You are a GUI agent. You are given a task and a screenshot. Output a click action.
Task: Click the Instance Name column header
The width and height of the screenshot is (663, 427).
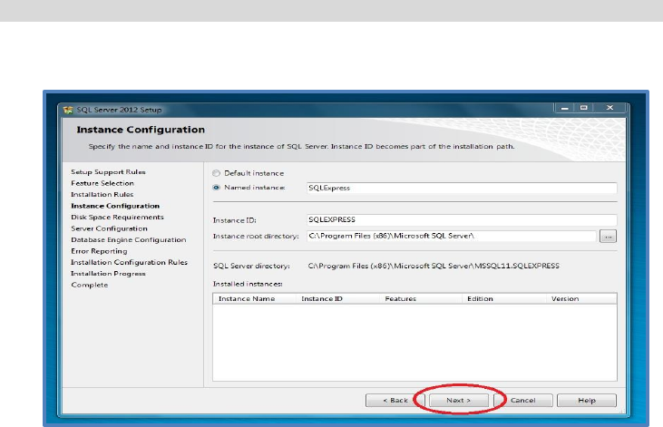pyautogui.click(x=255, y=299)
